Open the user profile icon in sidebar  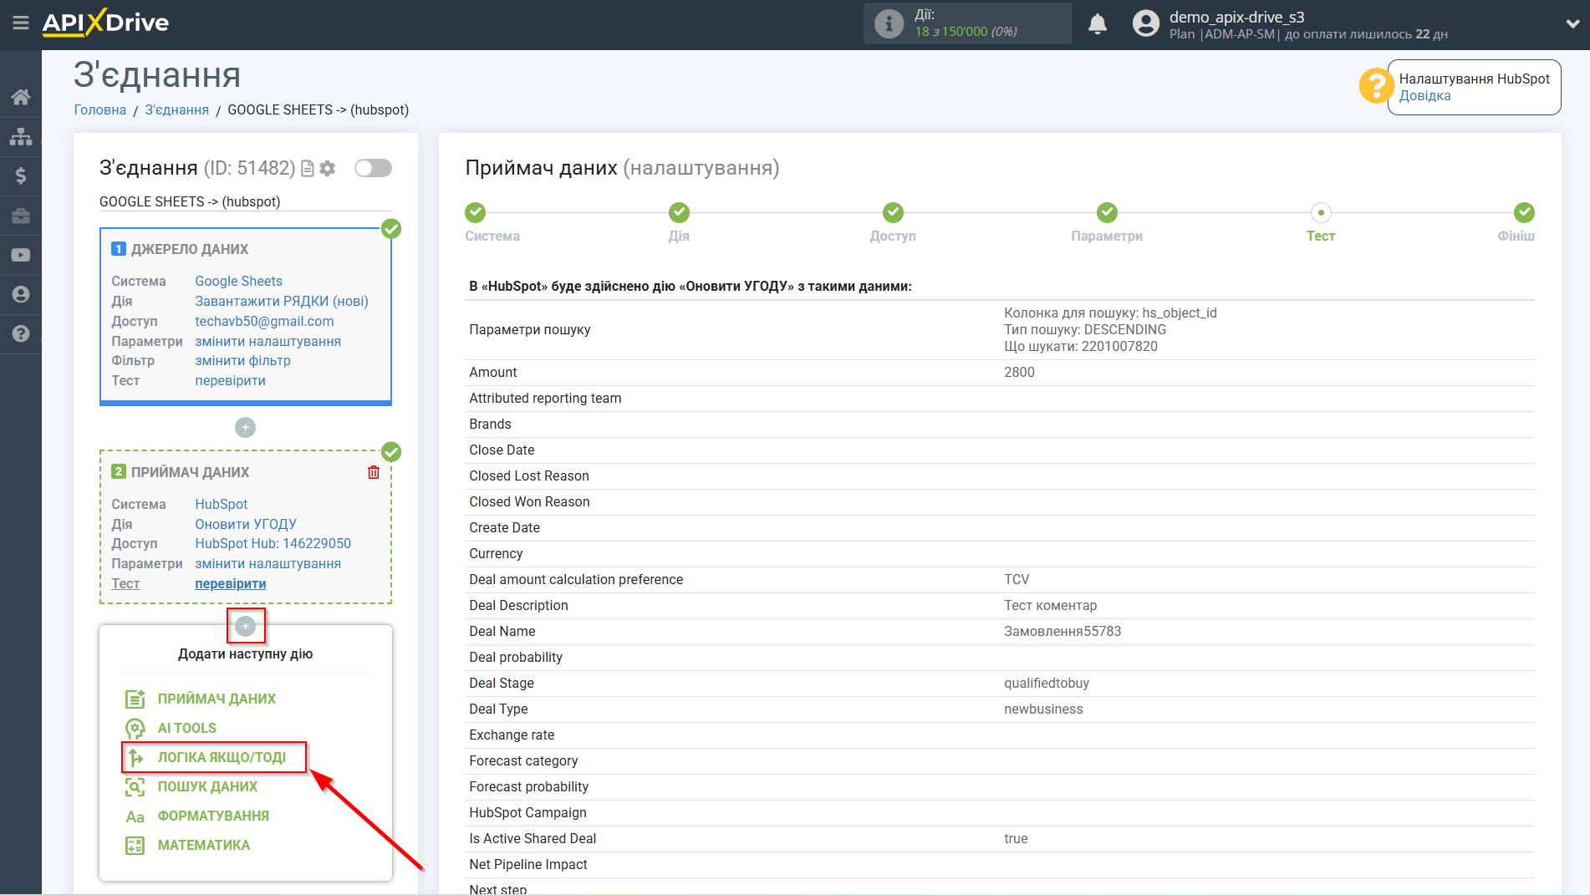coord(21,294)
